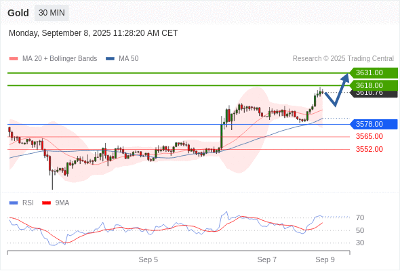Screen dimensions: 400x271
Task: Select the MA 20 + Bollinger Bands legend swatch
Action: (14, 59)
